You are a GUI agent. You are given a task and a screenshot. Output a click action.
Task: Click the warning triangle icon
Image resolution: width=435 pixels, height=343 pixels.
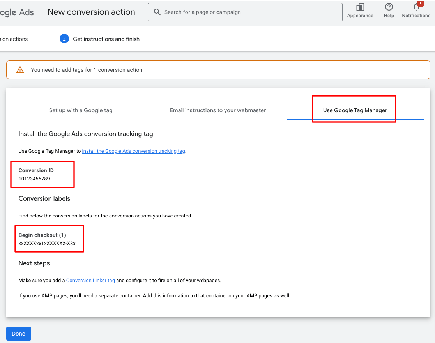coord(19,70)
